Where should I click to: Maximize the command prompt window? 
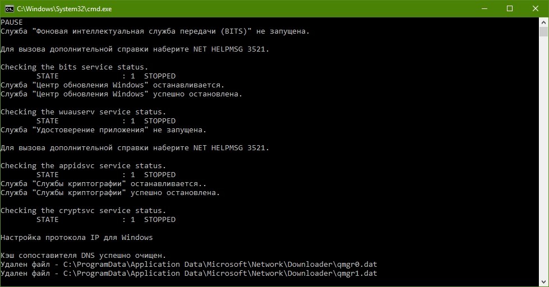coord(510,9)
